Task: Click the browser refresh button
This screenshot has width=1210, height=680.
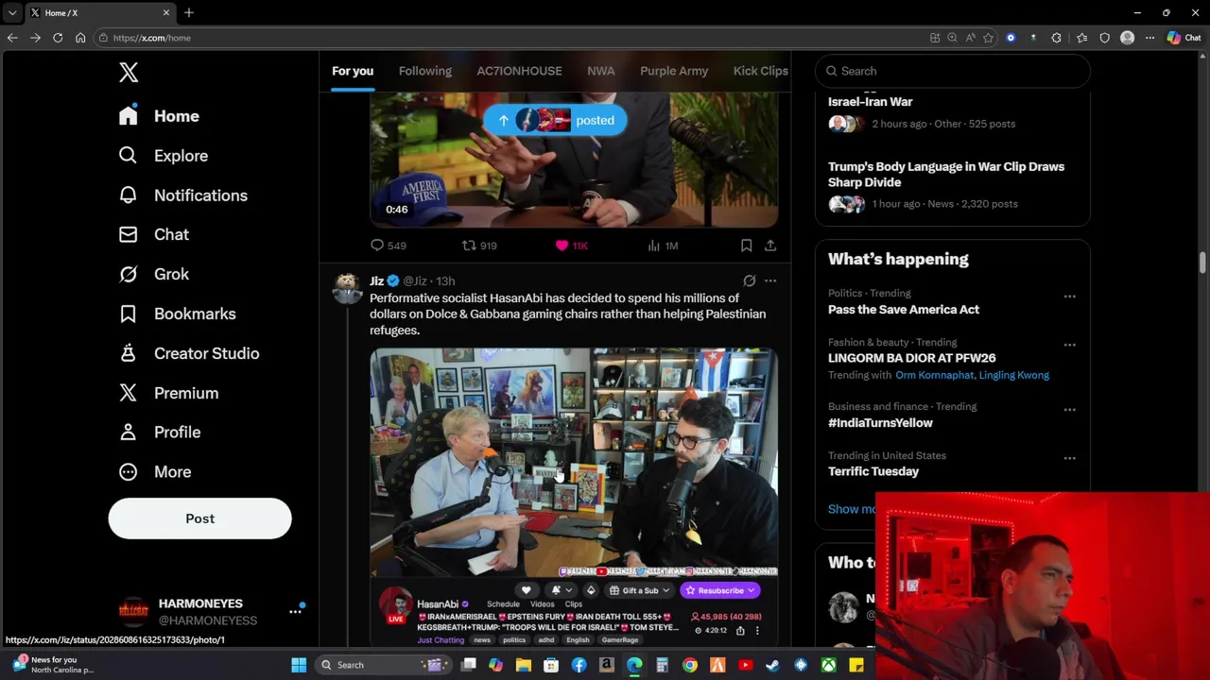Action: 58,38
